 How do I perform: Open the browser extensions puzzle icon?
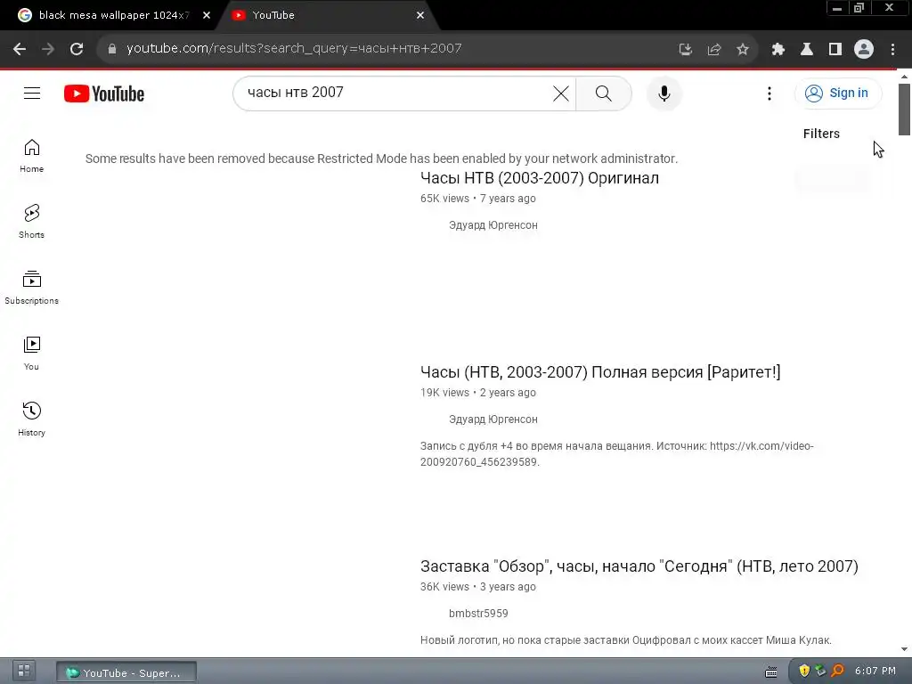click(x=778, y=49)
